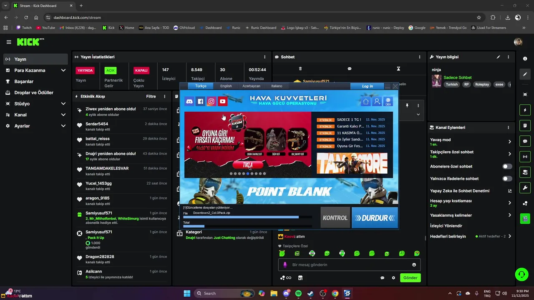534x300 pixels.
Task: Click the Downtown2 file progress bar
Action: pos(247,217)
